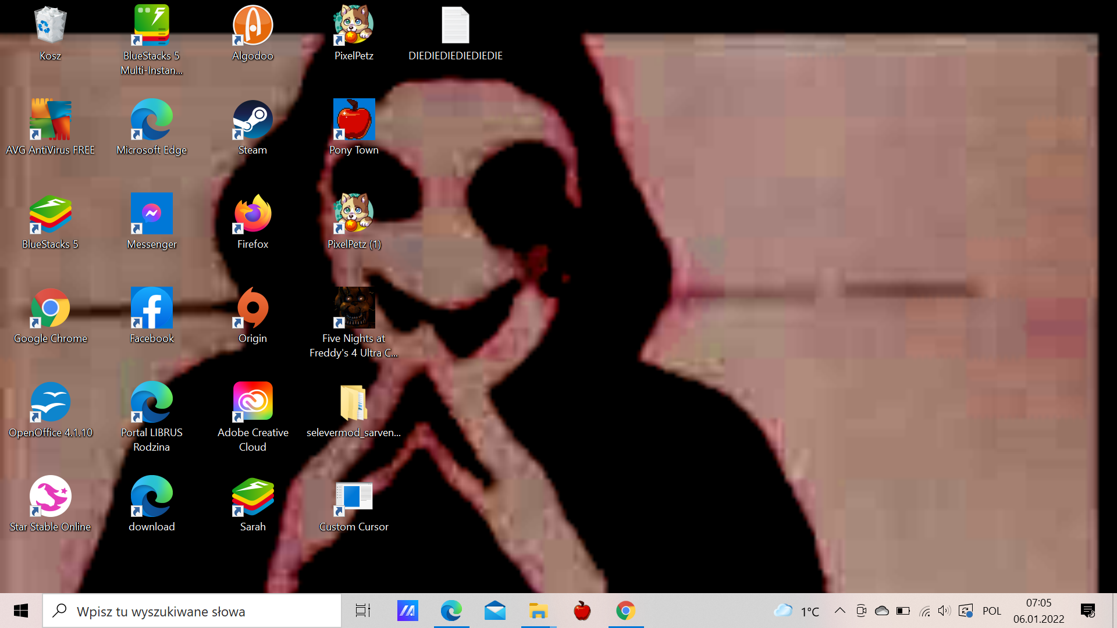The height and width of the screenshot is (628, 1117).
Task: Expand the hidden system tray icons chevron
Action: 839,611
